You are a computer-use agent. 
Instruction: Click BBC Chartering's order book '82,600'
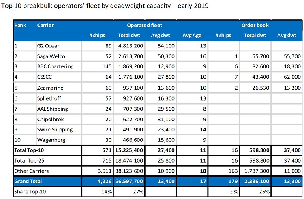[x=261, y=66]
